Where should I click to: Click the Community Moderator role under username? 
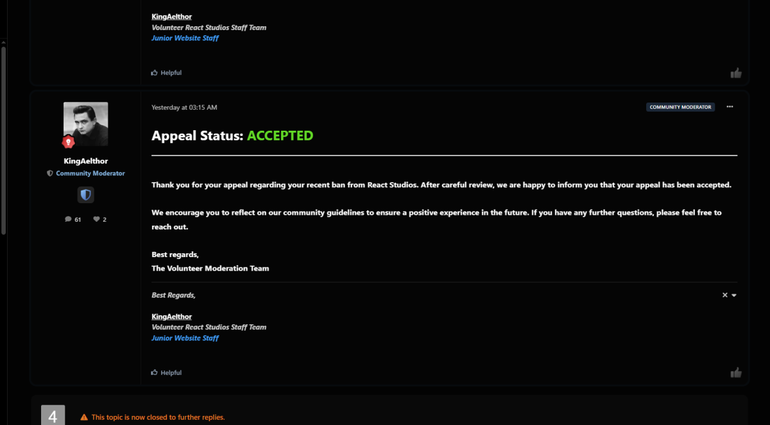pyautogui.click(x=90, y=174)
